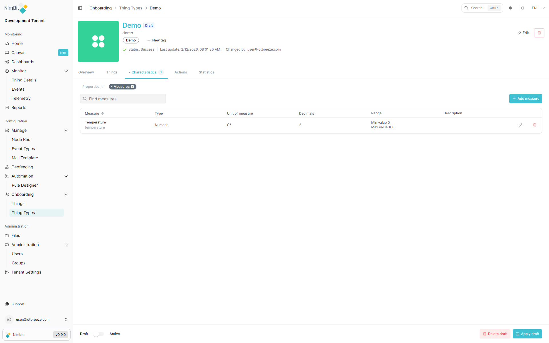The width and height of the screenshot is (549, 343).
Task: Collapse the Monitor menu section
Action: (66, 71)
